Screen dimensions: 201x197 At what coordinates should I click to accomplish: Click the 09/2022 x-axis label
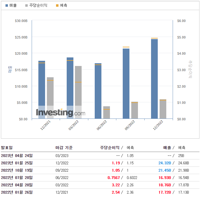click(130, 125)
